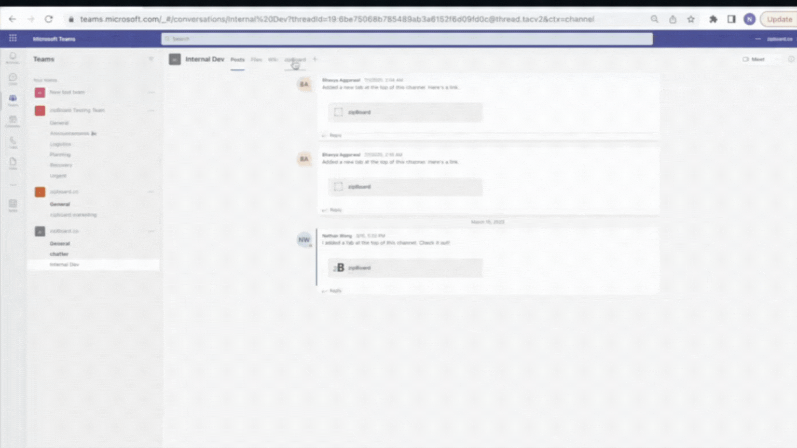797x448 pixels.
Task: Show more apps ellipsis in left rail
Action: pyautogui.click(x=13, y=185)
